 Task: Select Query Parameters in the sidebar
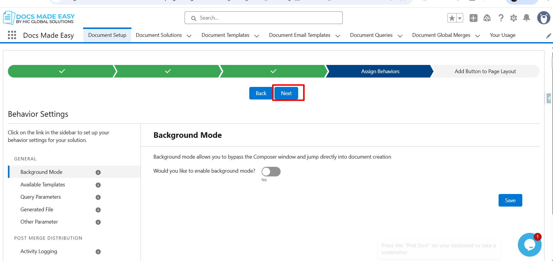[x=41, y=197]
